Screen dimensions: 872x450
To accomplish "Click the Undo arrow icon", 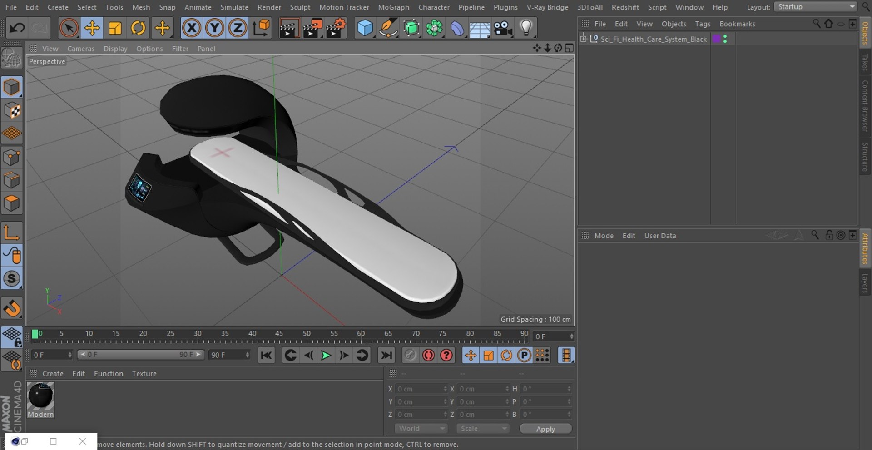I will point(17,28).
